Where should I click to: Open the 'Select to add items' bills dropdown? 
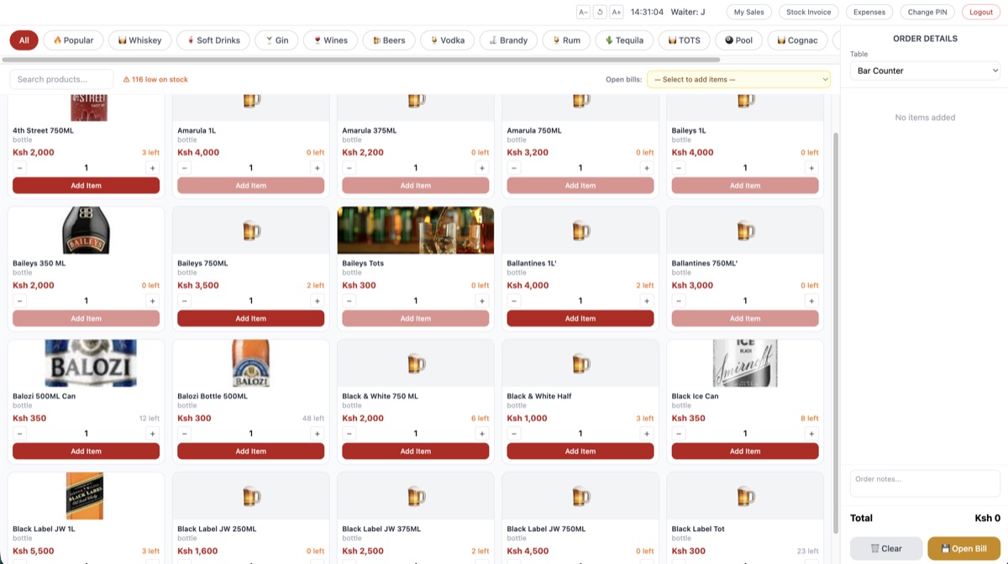coord(738,79)
